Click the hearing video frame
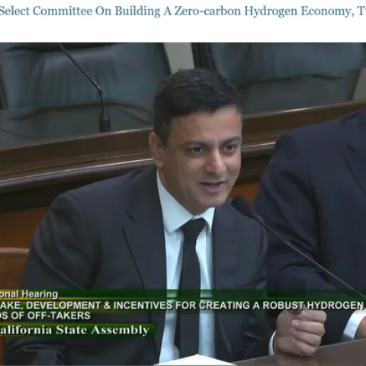 [x=183, y=204]
